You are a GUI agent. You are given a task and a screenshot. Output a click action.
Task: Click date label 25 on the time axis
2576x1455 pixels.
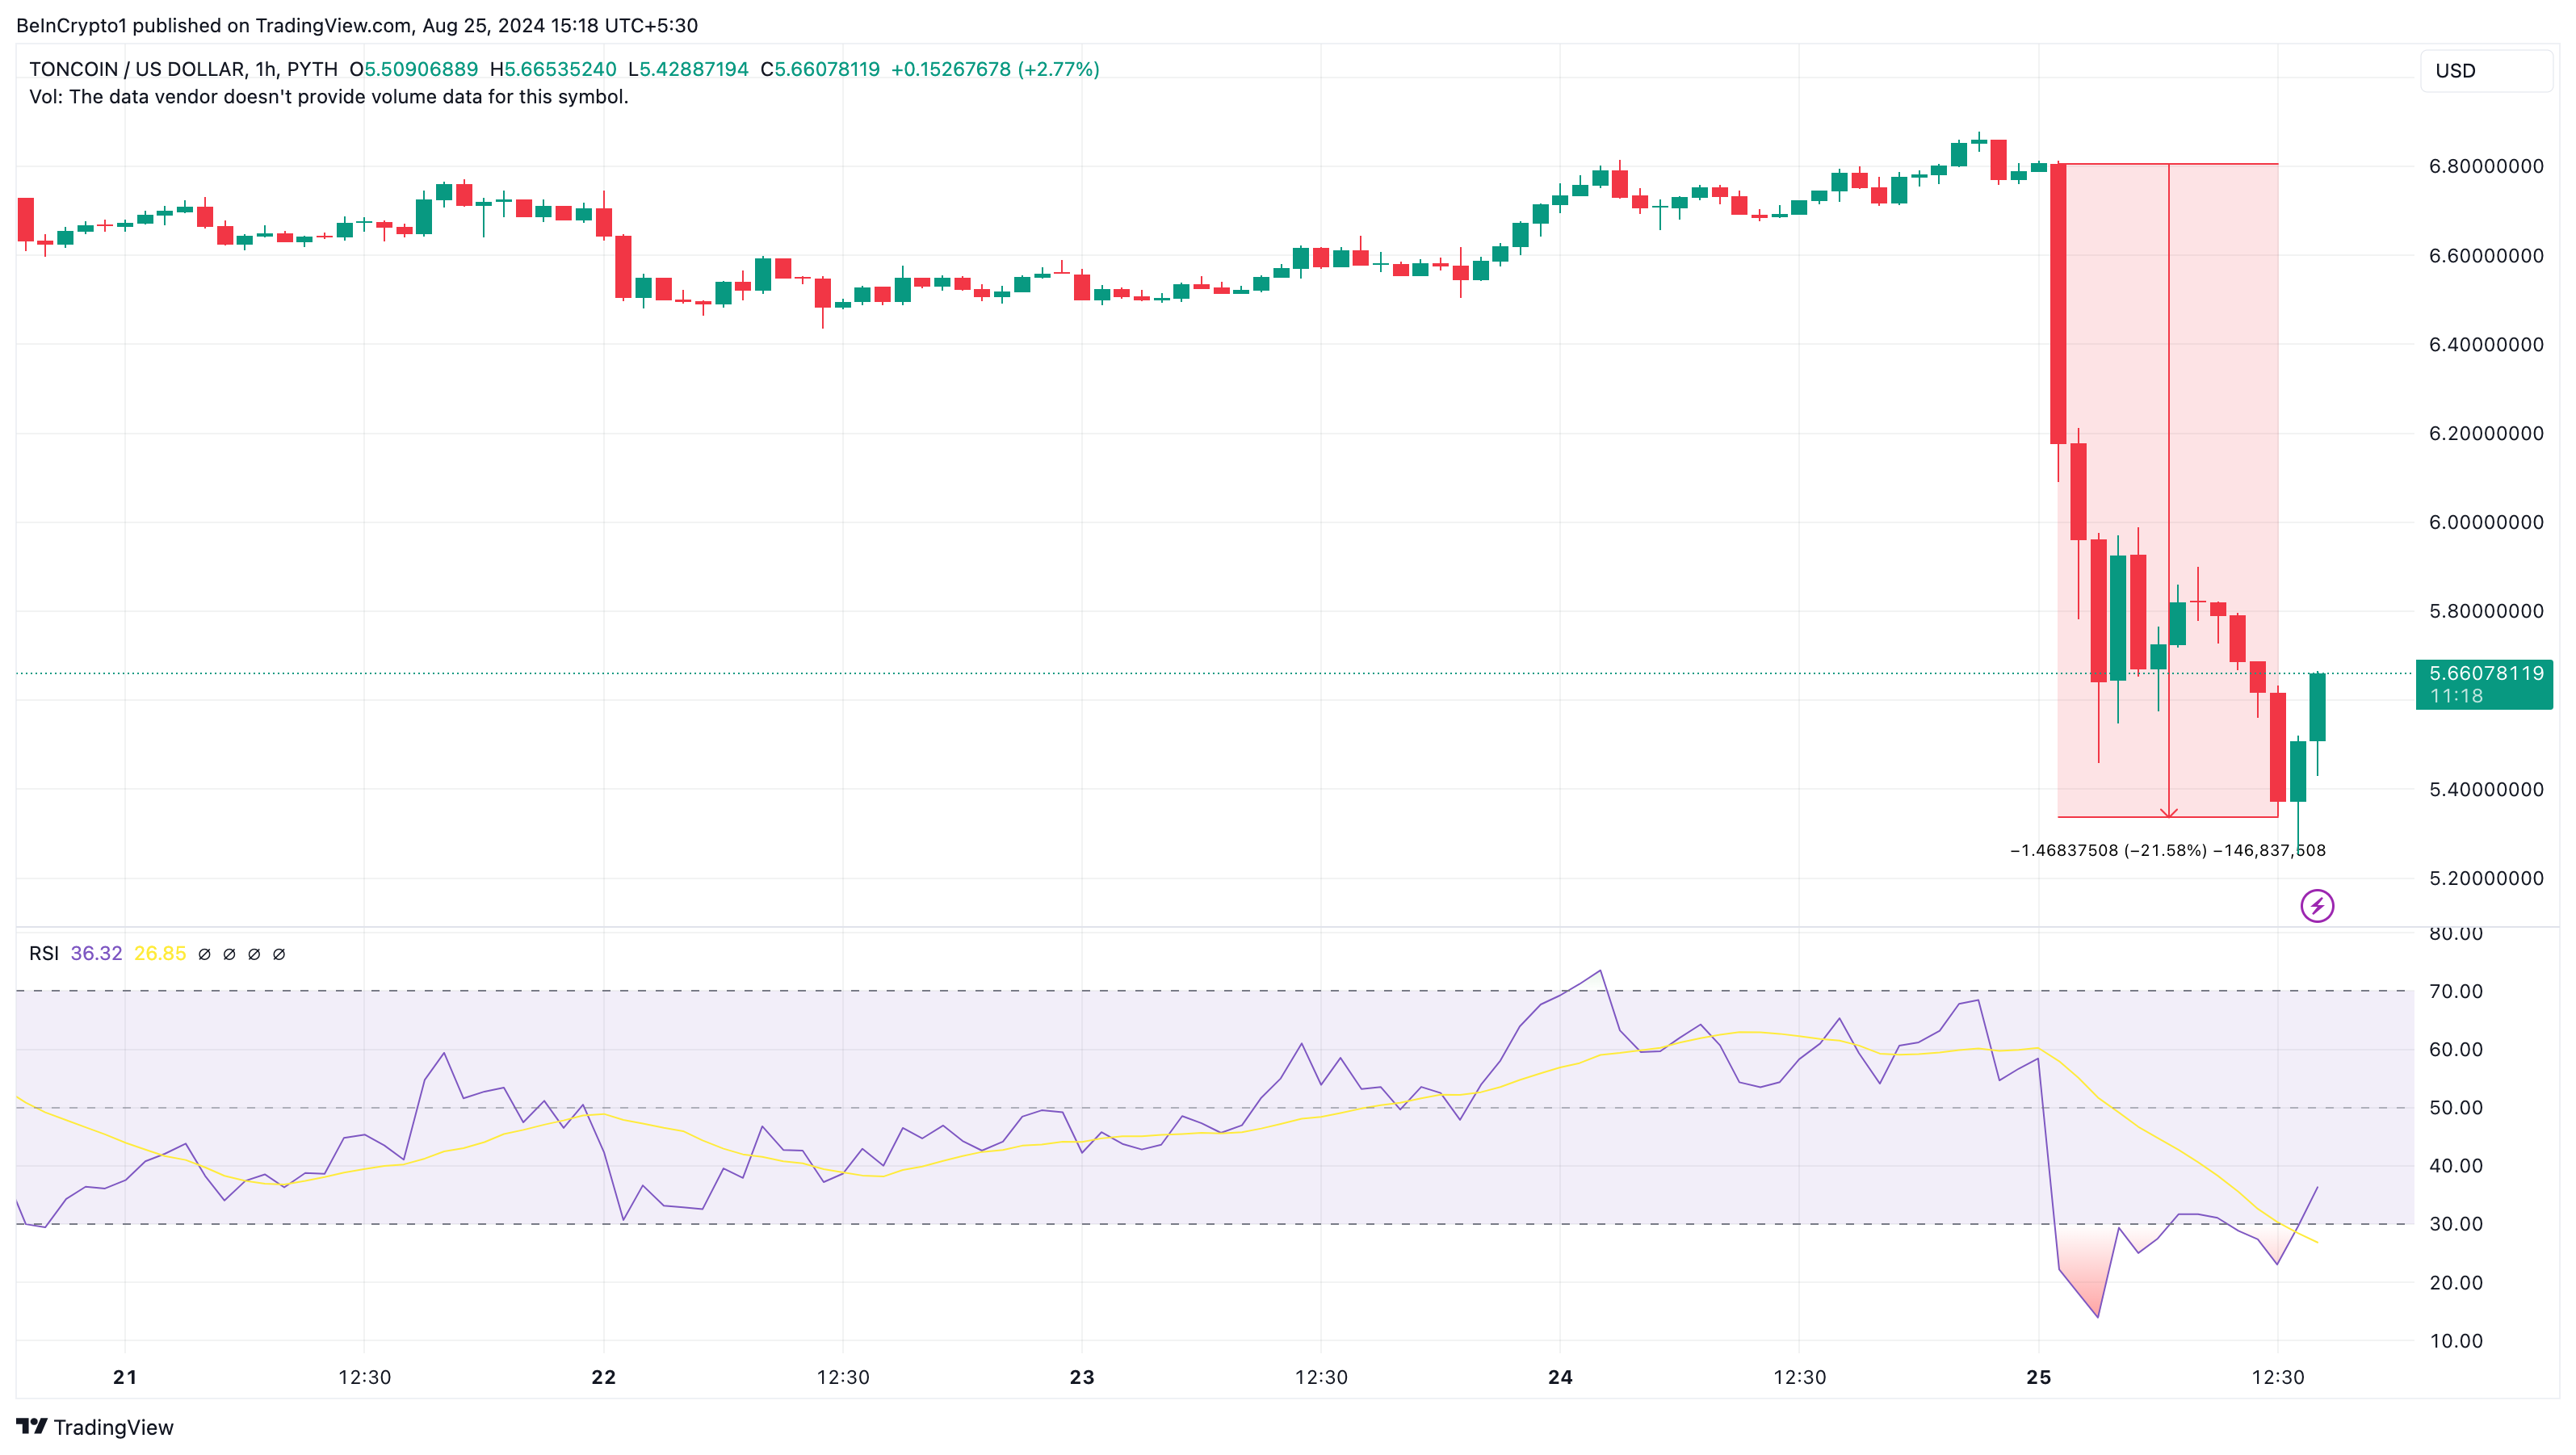[x=2038, y=1377]
